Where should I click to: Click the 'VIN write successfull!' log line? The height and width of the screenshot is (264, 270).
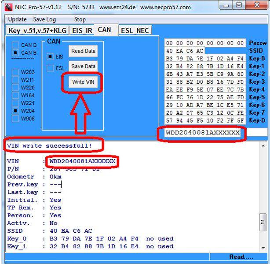tap(49, 145)
